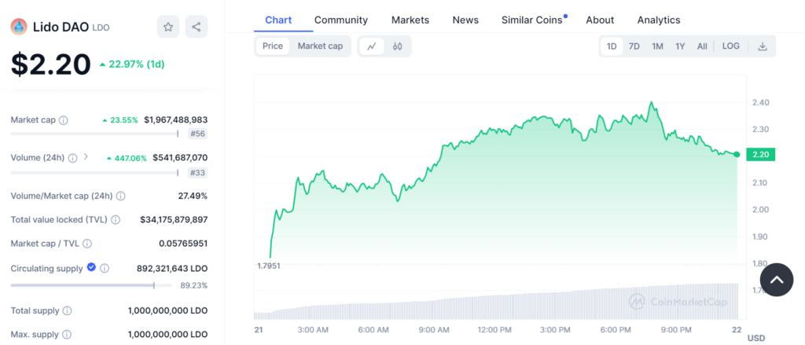The width and height of the screenshot is (805, 345).
Task: Click the 23.55% market cap change
Action: (x=120, y=120)
